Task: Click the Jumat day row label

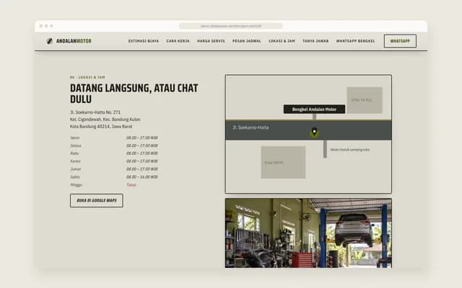Action: [x=75, y=169]
